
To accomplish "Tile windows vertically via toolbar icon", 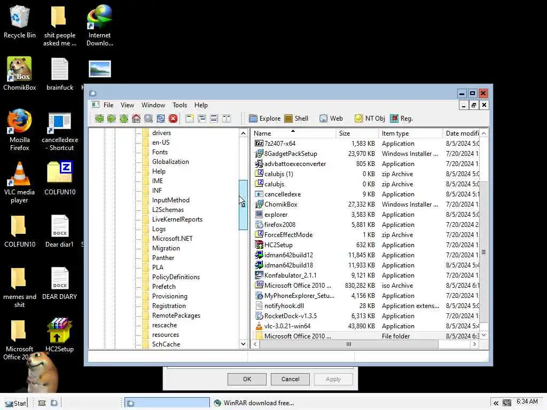I will pyautogui.click(x=226, y=119).
